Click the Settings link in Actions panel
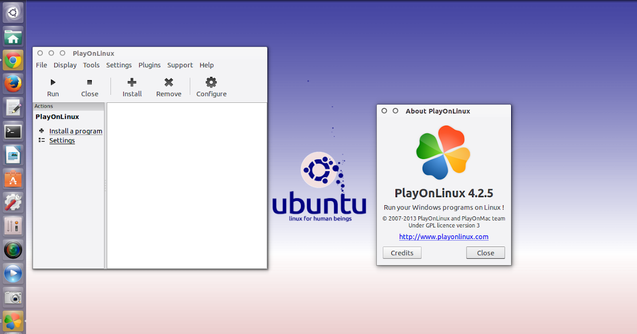 [x=62, y=140]
